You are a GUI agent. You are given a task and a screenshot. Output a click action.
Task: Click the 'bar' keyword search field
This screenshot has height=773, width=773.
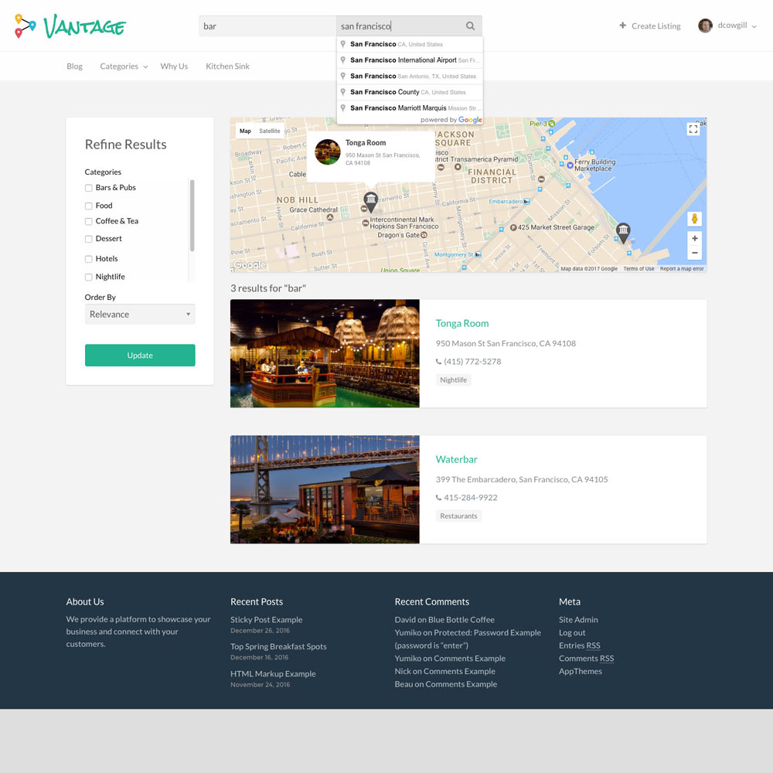(267, 26)
